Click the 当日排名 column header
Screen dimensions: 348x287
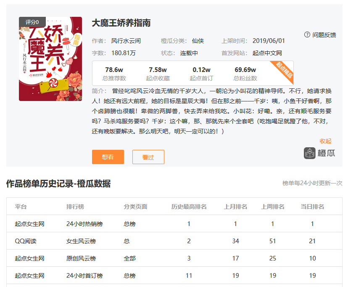point(312,207)
